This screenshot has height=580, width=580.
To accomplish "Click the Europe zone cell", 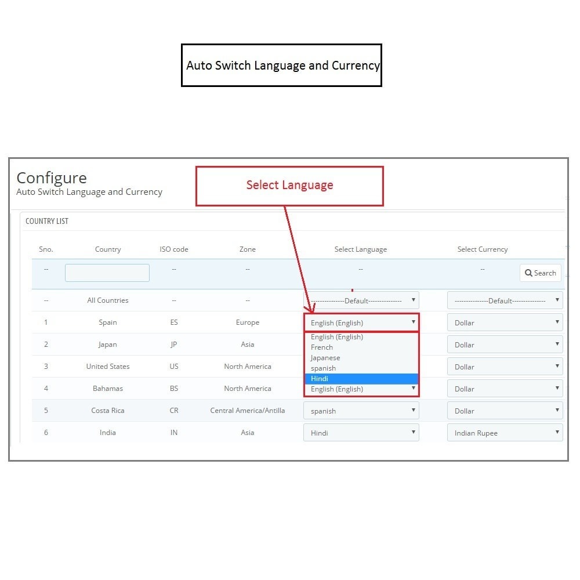I will coord(248,322).
